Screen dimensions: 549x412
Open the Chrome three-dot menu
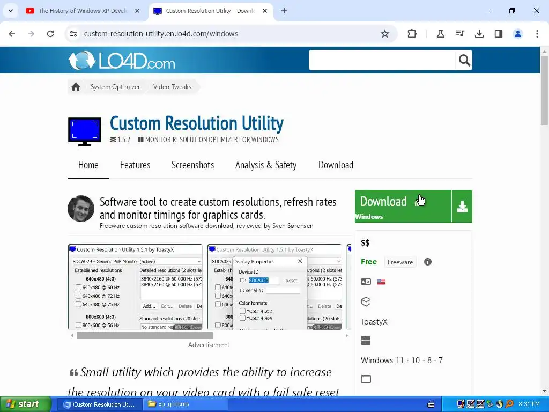537,34
